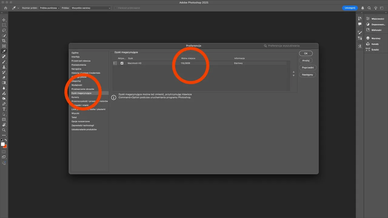Select the Lasso tool
This screenshot has width=388, height=218.
(4, 30)
